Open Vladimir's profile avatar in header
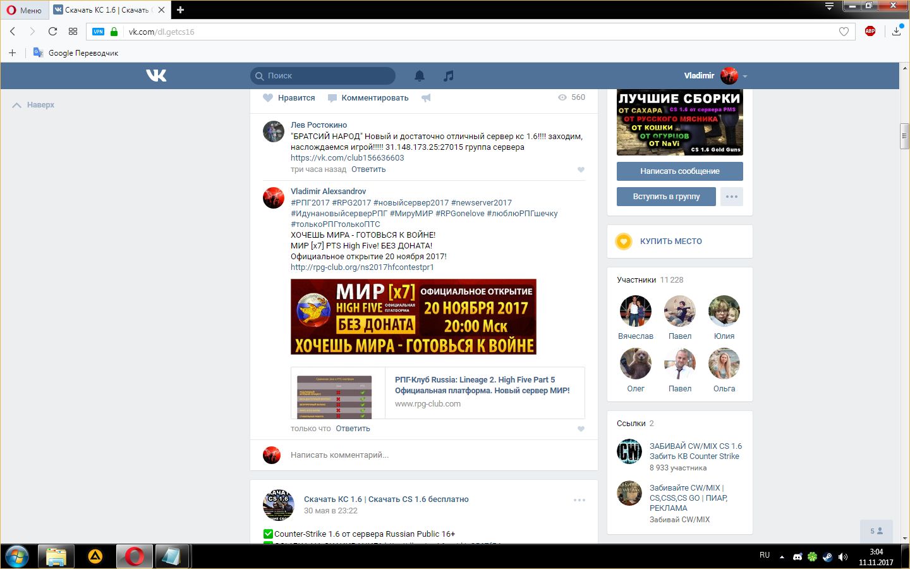Image resolution: width=910 pixels, height=569 pixels. click(x=729, y=76)
